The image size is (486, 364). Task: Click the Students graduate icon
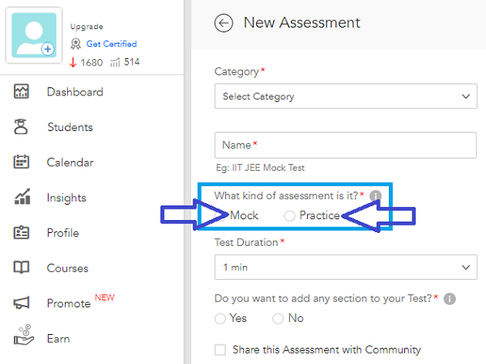click(x=21, y=127)
